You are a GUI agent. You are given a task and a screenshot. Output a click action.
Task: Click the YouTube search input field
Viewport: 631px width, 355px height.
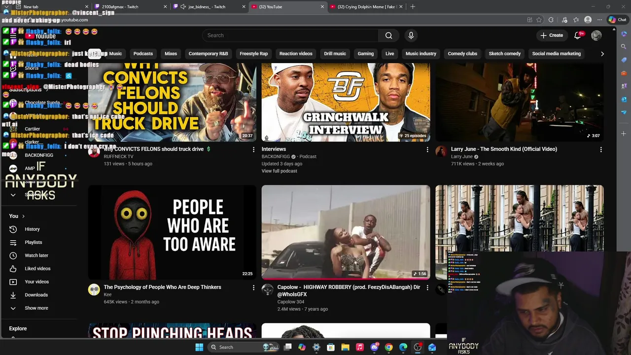click(x=290, y=35)
